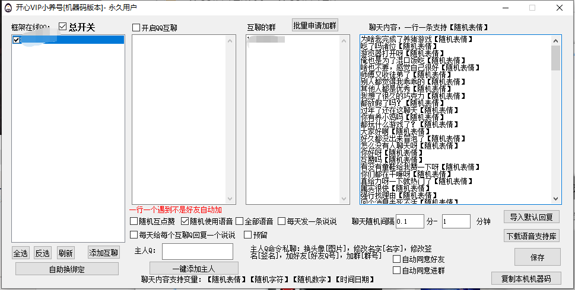The width and height of the screenshot is (575, 290).
Task: Click the app icon in the title bar
Action: [x=8, y=8]
